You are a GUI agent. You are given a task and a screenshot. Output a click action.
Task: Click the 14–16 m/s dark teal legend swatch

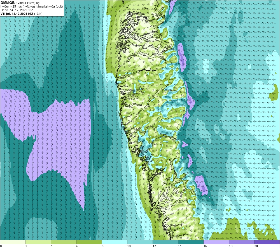pos(191,242)
